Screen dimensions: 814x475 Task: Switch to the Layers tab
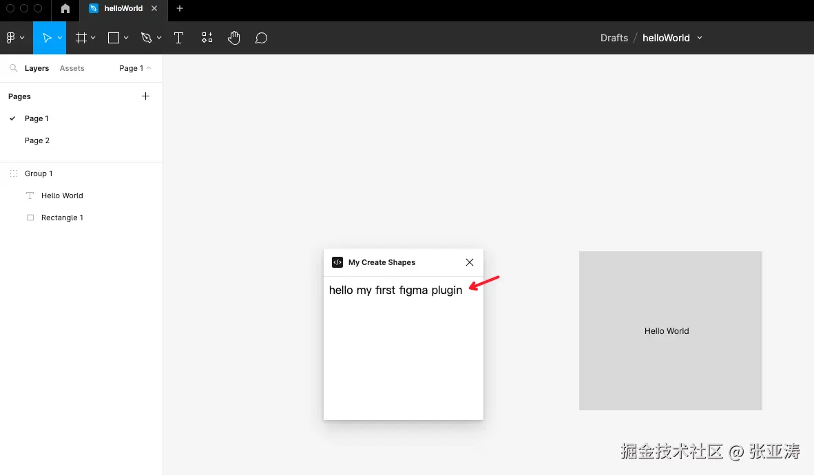(x=37, y=68)
